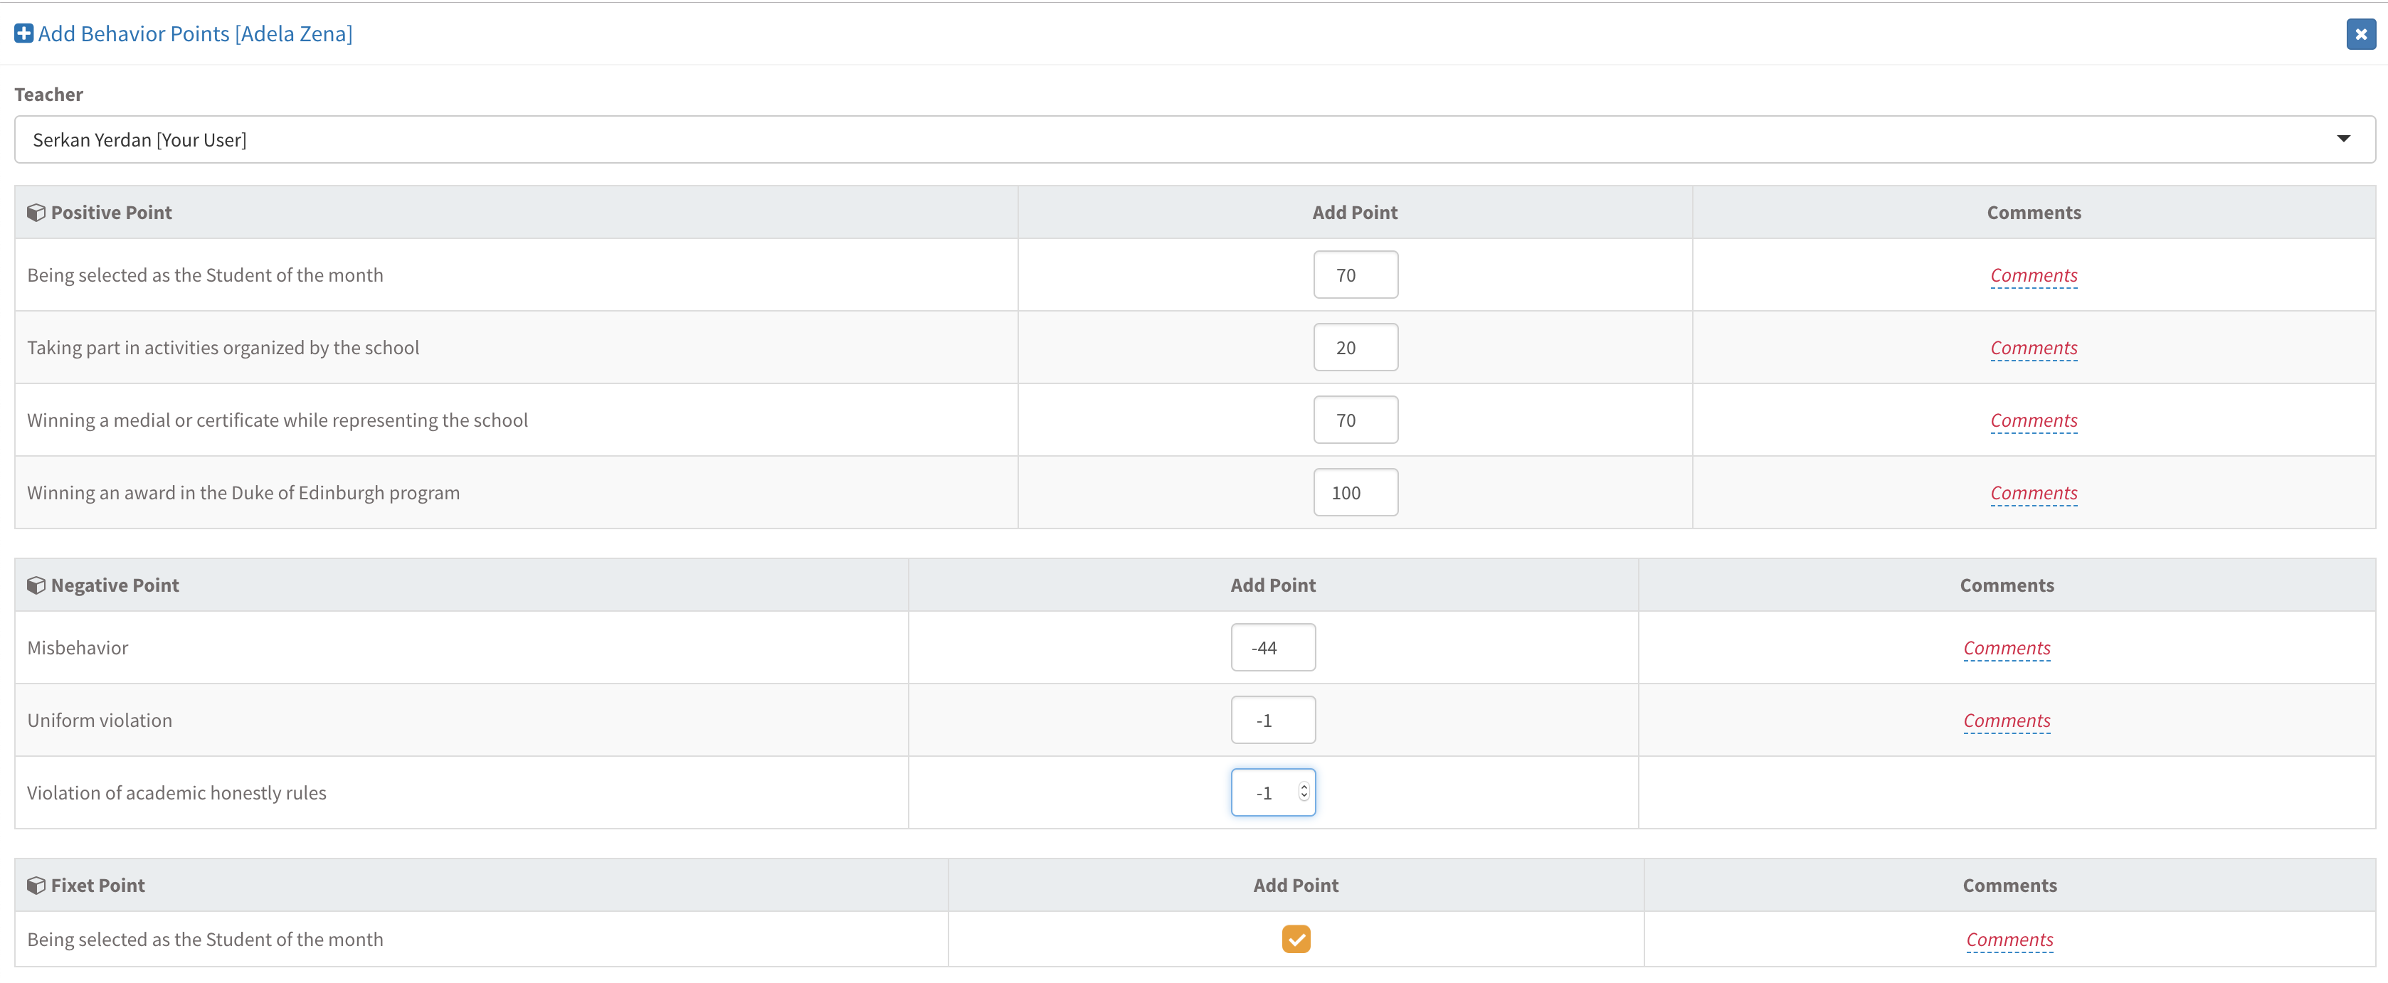Click 'Being selected as Student of the month' in Positive table

(x=205, y=275)
